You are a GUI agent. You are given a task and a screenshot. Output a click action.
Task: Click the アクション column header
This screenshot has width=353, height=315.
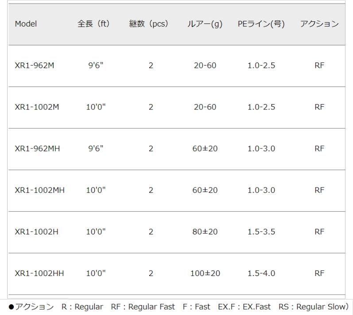(319, 24)
